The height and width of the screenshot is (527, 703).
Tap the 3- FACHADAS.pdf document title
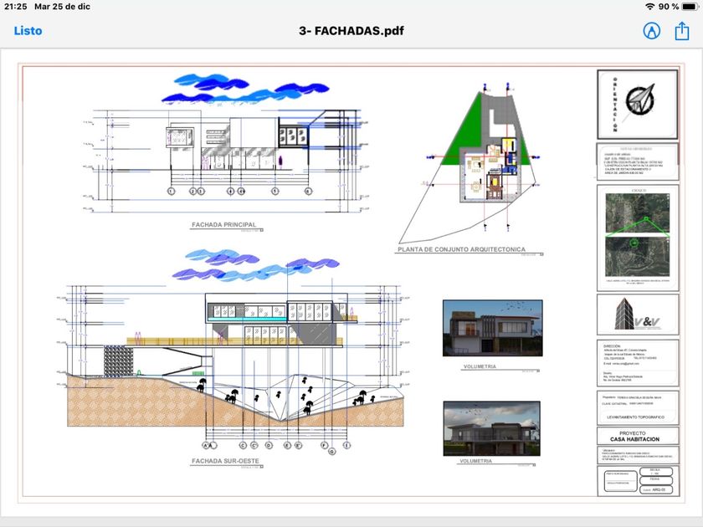(351, 31)
